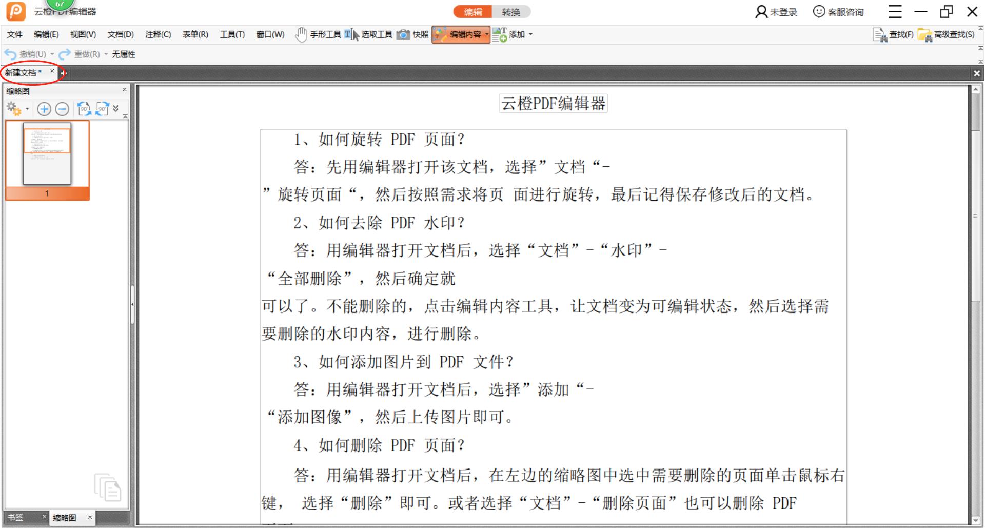
Task: Open 客服咨询 customer service
Action: point(839,12)
